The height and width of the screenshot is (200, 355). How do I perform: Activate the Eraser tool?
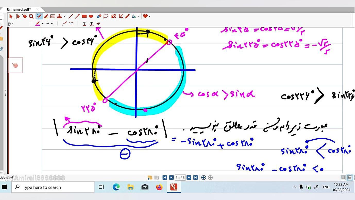(99, 16)
